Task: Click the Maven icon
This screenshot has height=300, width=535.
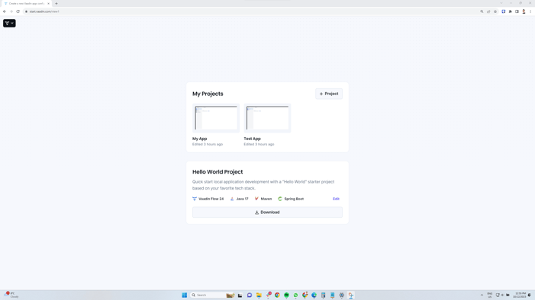Action: coord(256,199)
